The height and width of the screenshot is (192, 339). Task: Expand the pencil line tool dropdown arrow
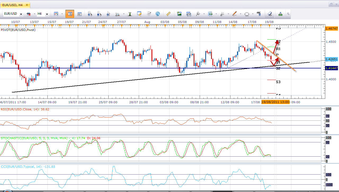(x=240, y=14)
